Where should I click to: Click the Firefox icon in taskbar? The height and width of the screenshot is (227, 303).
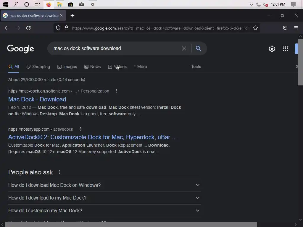tap(49, 4)
